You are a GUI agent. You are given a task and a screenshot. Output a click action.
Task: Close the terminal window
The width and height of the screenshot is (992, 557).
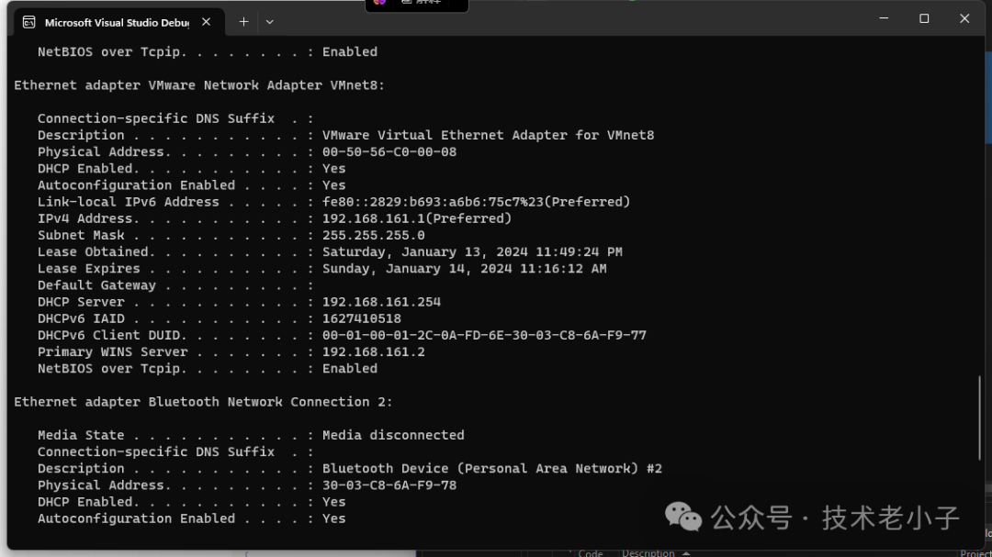pos(964,18)
